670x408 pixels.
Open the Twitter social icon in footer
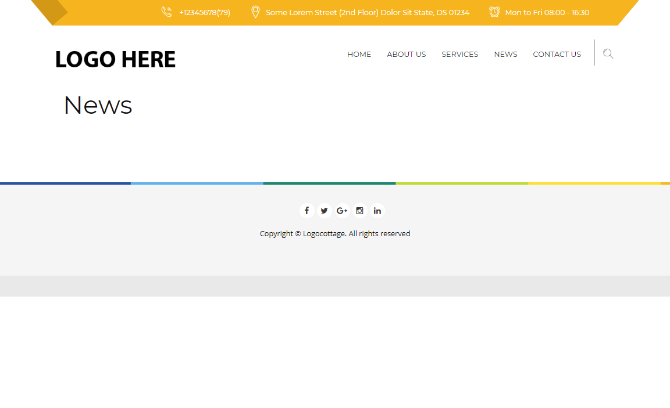[x=325, y=211]
